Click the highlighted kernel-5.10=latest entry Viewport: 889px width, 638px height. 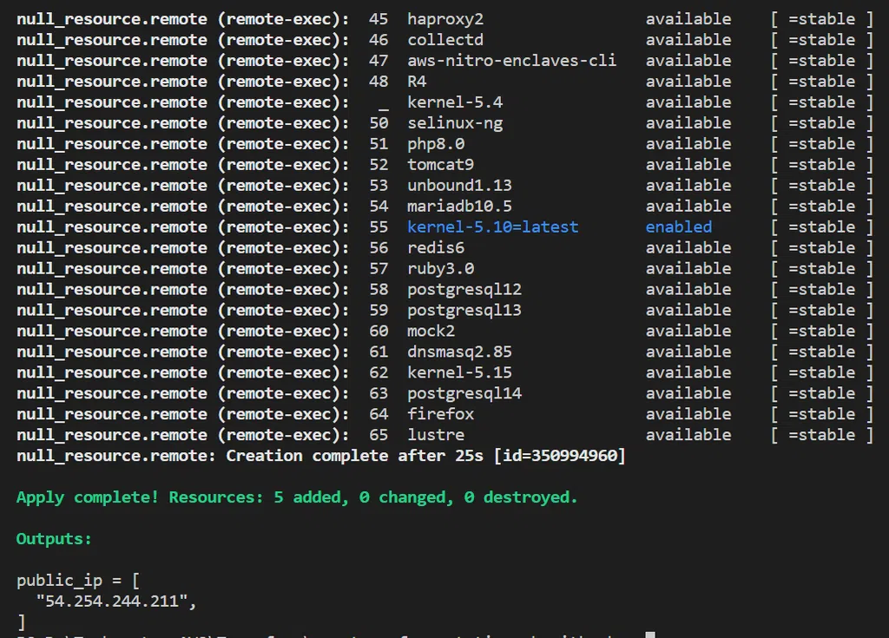[x=492, y=227]
